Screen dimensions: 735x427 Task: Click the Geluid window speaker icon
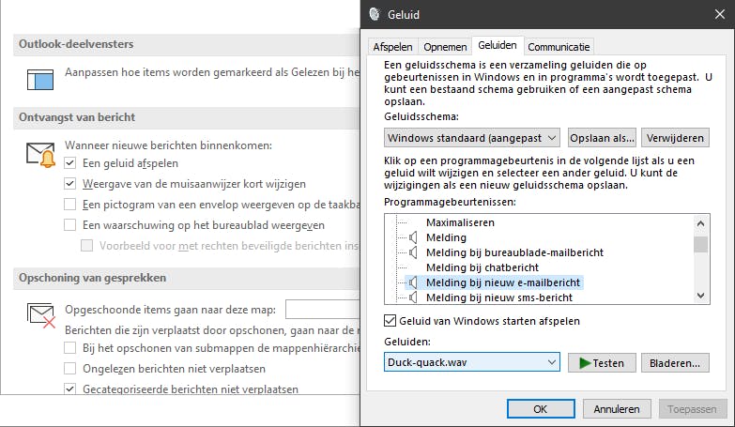(375, 13)
